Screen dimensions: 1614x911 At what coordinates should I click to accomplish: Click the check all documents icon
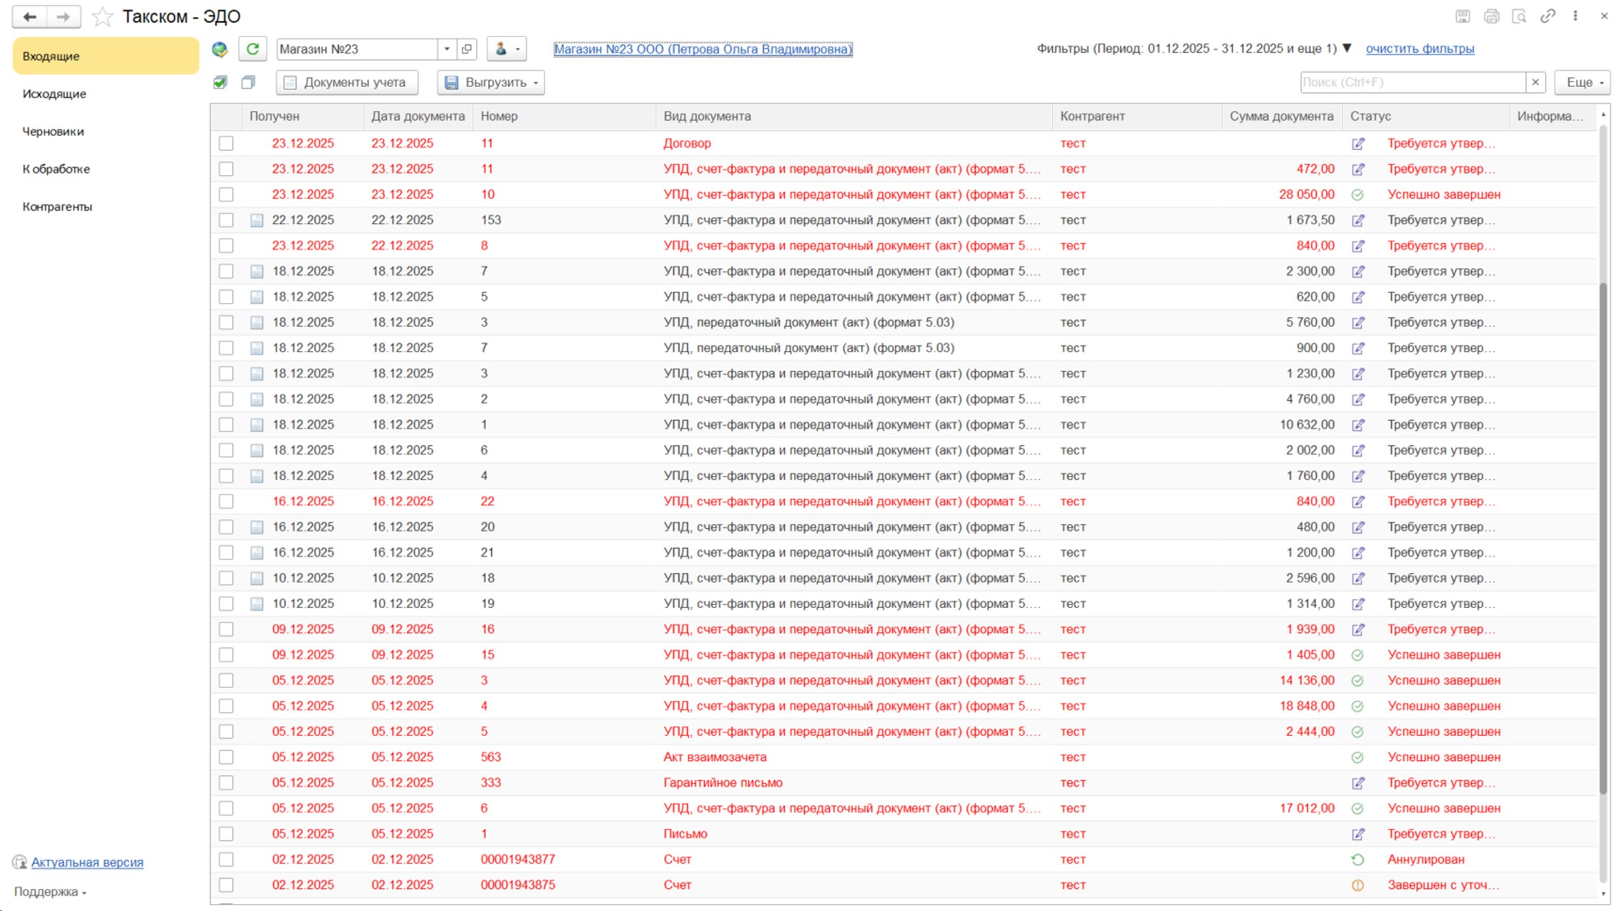(220, 82)
